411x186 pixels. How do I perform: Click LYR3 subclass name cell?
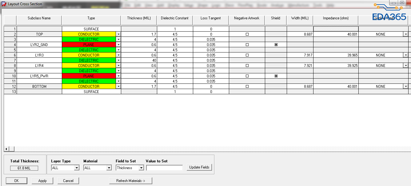pos(39,55)
